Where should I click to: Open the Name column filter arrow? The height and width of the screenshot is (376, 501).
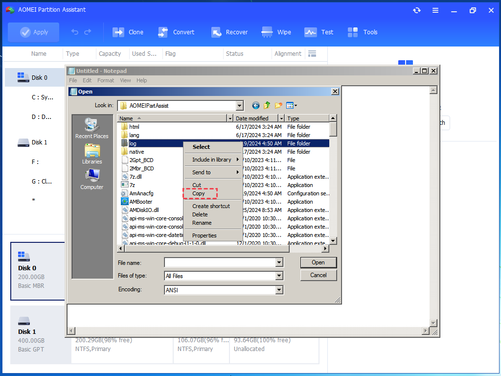point(230,118)
